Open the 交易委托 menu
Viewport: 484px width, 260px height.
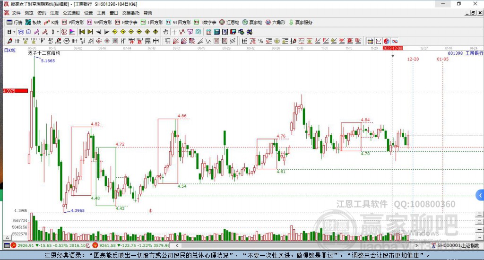pyautogui.click(x=131, y=13)
